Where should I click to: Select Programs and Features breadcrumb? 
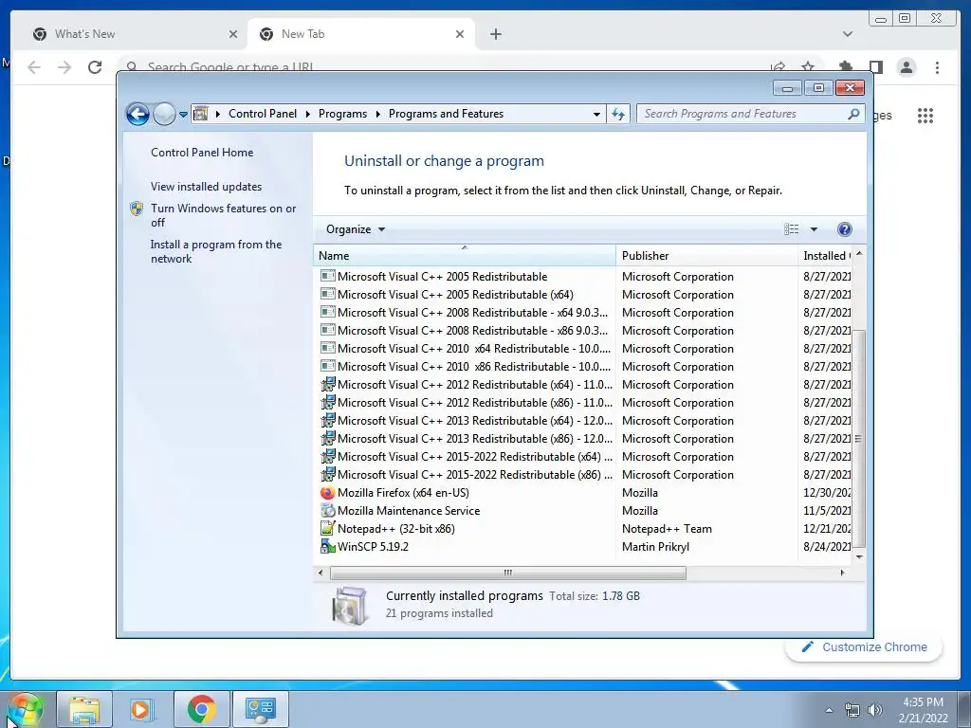(446, 114)
